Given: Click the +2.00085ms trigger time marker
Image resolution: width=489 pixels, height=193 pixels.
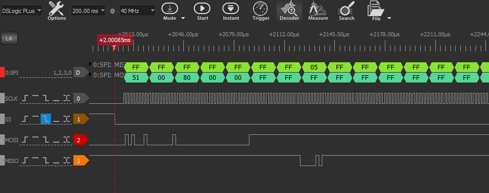Looking at the screenshot, I should (x=115, y=40).
